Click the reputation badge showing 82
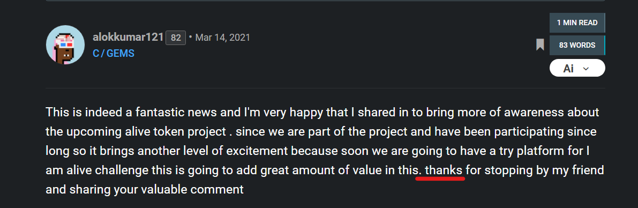The image size is (638, 208). (176, 38)
